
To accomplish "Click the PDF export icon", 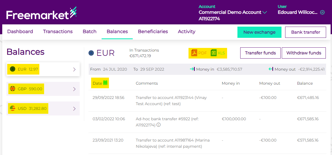I will [194, 53].
